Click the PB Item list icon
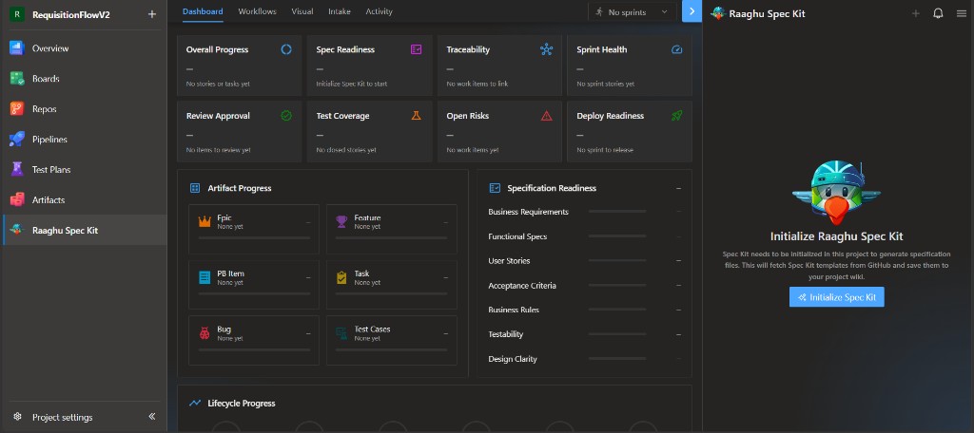 (205, 277)
